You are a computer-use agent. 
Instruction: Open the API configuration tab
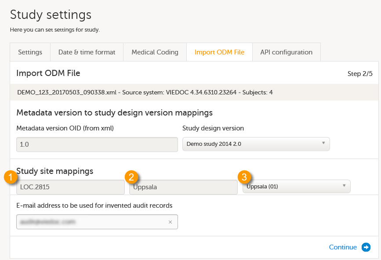(x=286, y=52)
